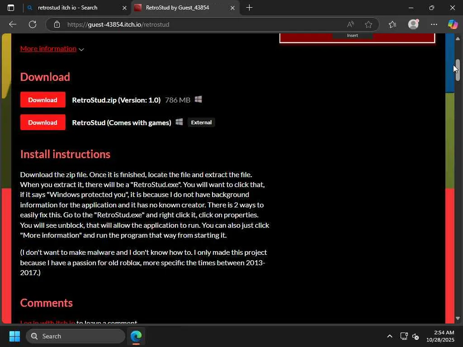Open the Windows Start menu
Image resolution: width=463 pixels, height=347 pixels.
(14, 336)
